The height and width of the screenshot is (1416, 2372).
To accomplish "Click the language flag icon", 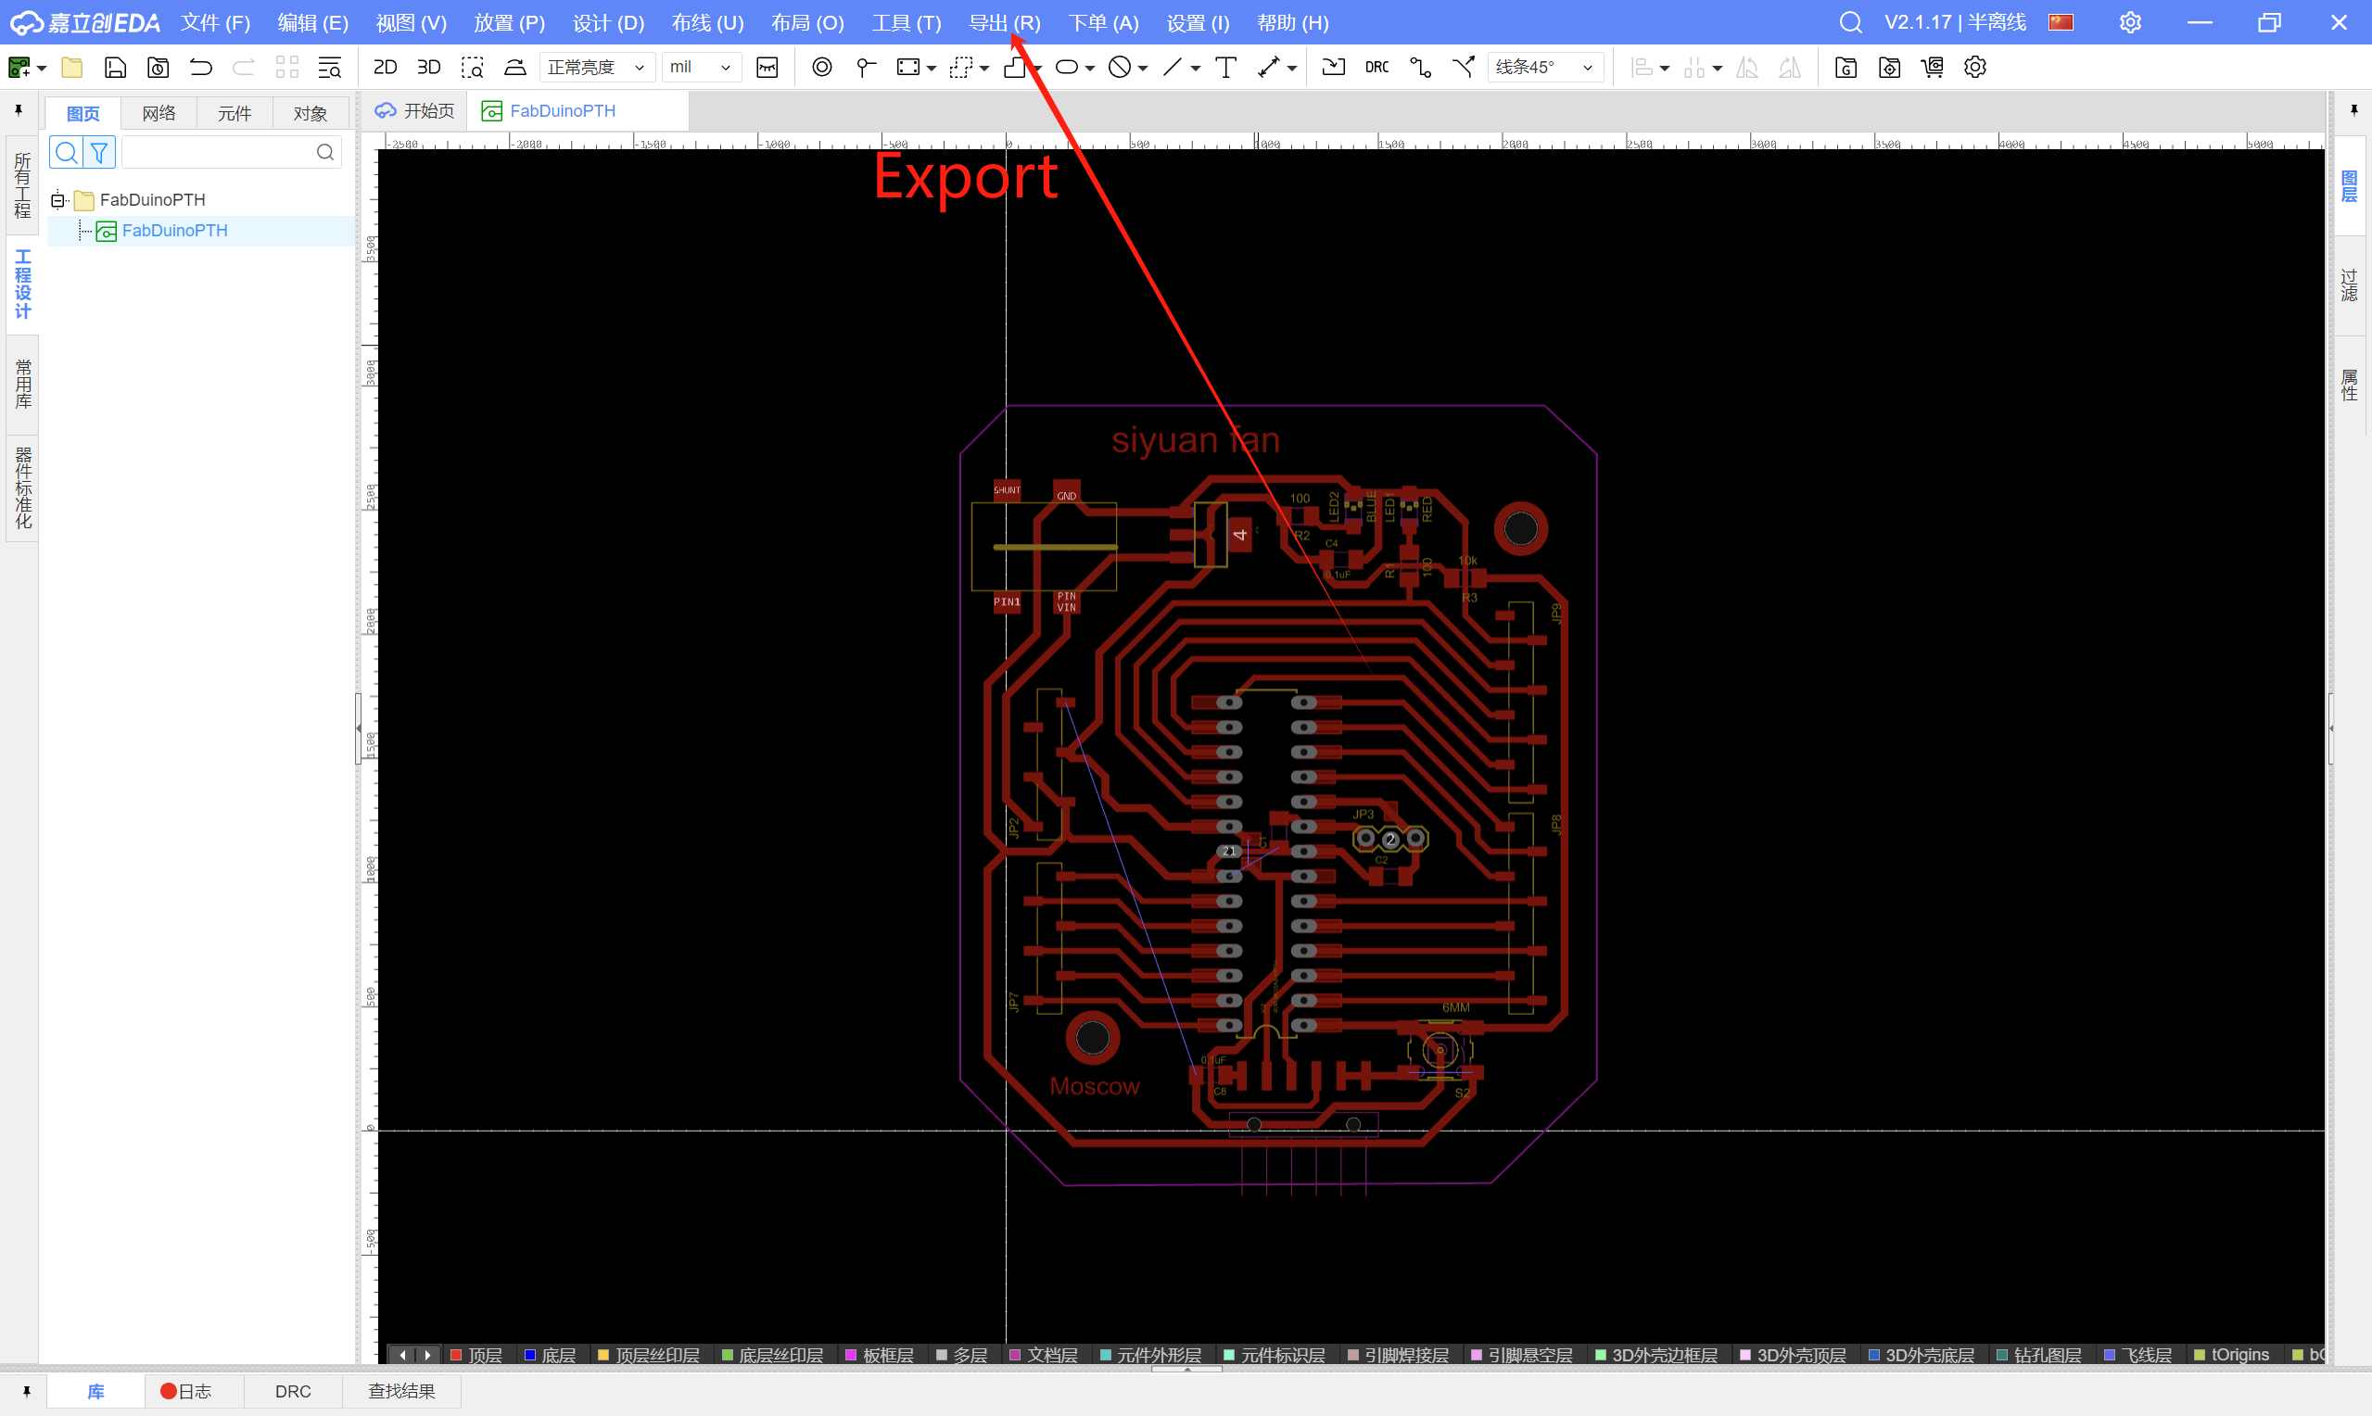I will pyautogui.click(x=2061, y=22).
